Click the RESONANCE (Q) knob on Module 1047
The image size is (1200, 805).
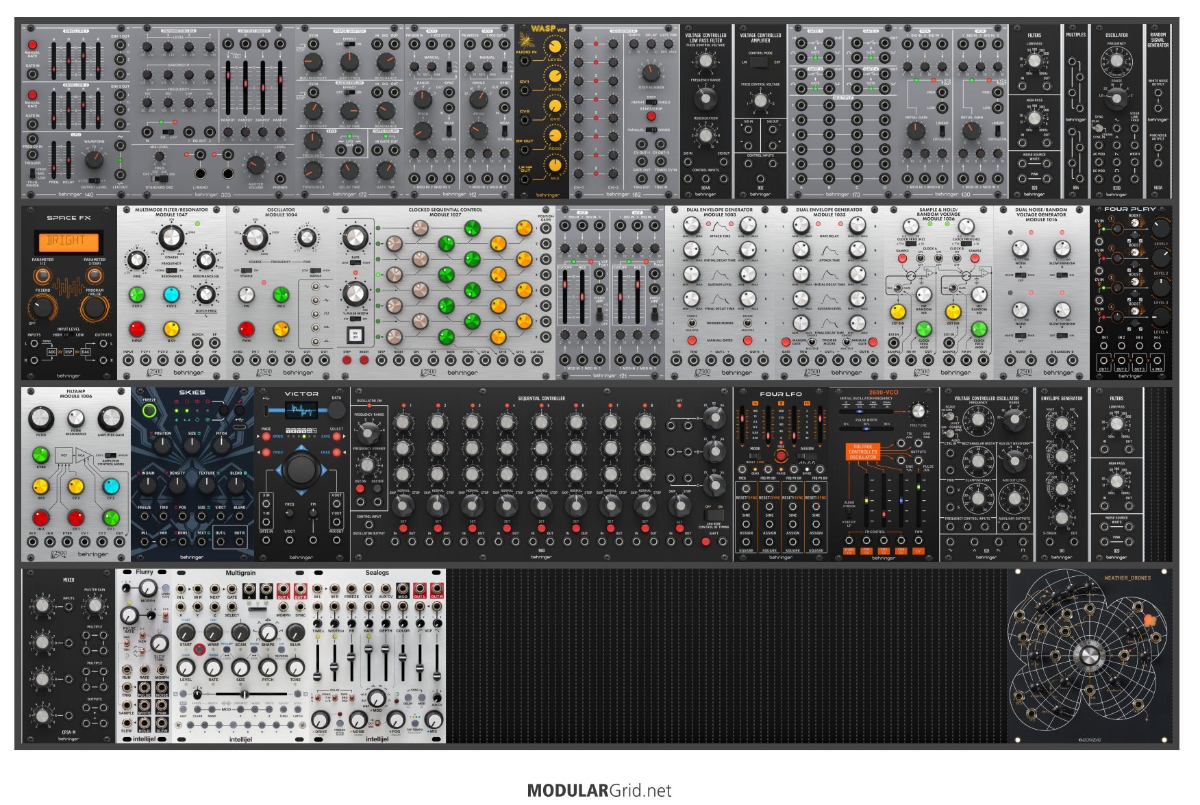pyautogui.click(x=205, y=260)
